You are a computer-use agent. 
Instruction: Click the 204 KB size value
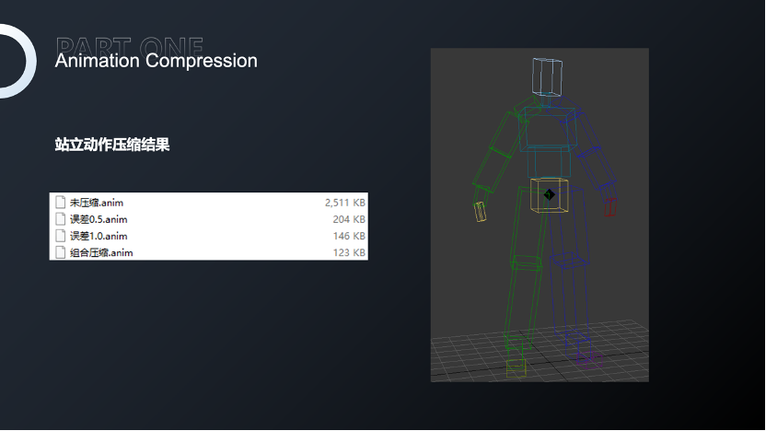pyautogui.click(x=349, y=219)
